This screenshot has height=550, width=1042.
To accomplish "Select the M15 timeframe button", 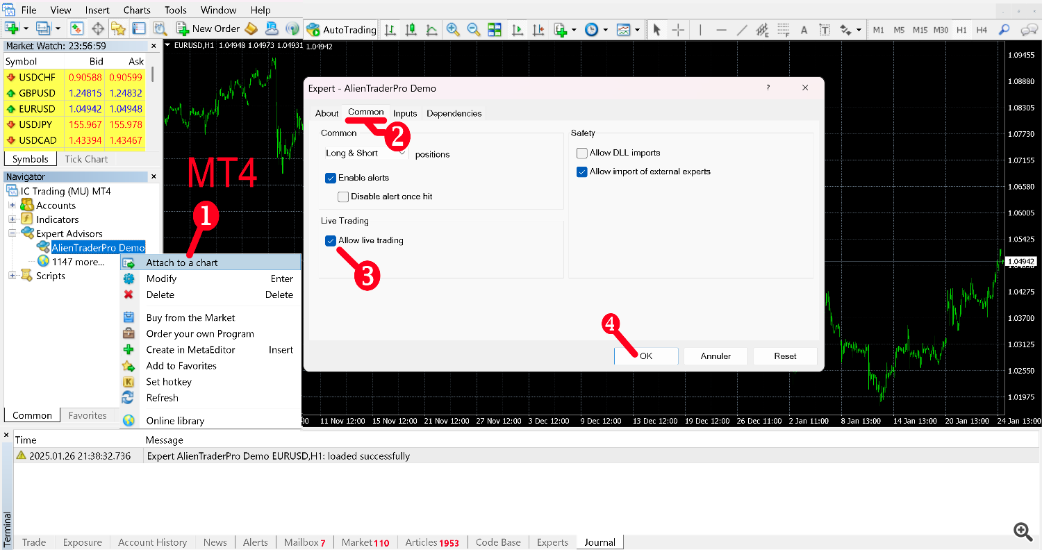I will [920, 30].
